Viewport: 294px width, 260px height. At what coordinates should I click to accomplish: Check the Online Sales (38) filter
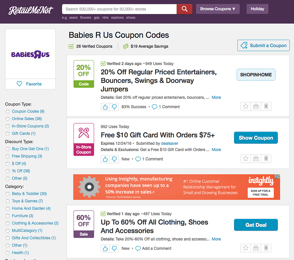tap(8, 119)
